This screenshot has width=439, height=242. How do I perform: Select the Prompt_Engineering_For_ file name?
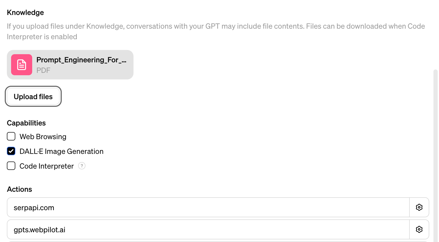81,60
